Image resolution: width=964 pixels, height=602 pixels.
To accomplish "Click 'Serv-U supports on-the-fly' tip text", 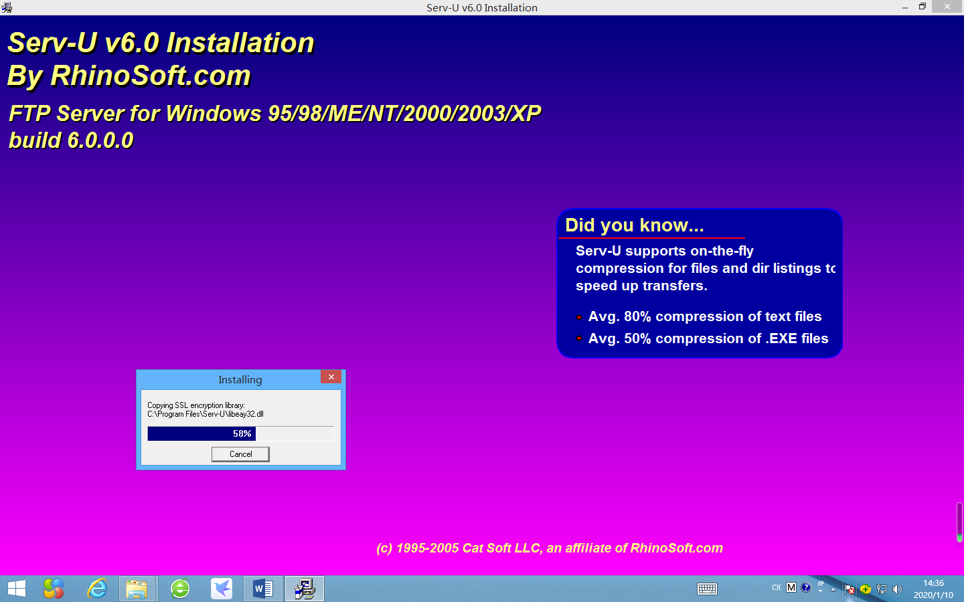I will (x=665, y=251).
